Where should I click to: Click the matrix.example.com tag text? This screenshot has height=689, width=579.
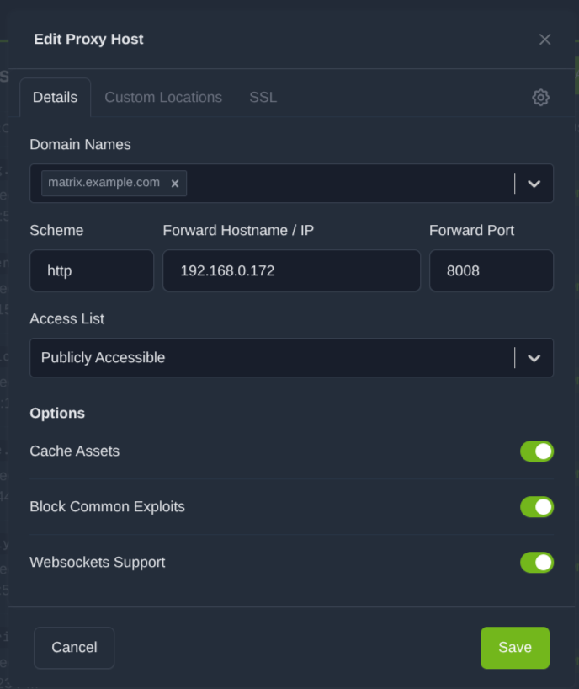pos(104,183)
